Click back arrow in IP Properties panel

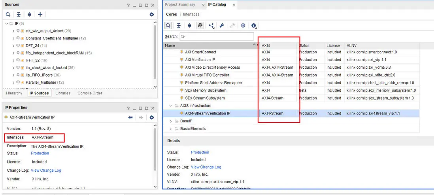130,117
